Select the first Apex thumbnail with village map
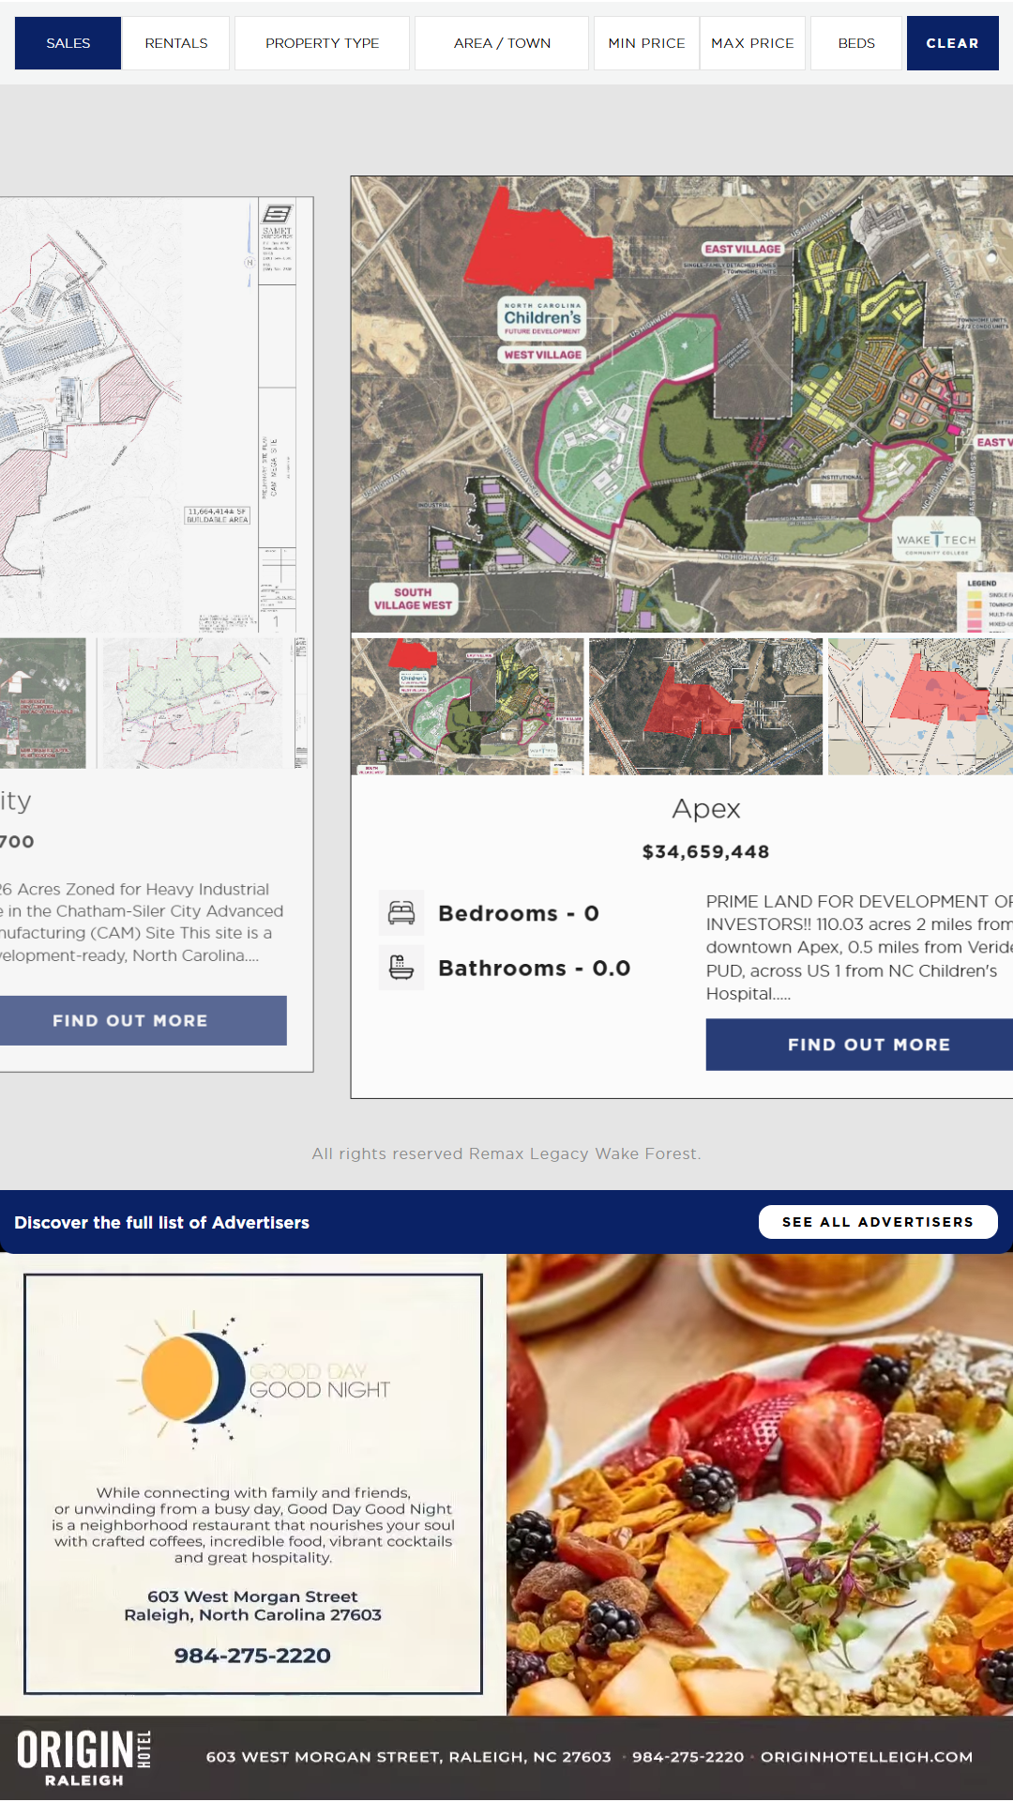Screen dimensions: 1013x1802 pyautogui.click(x=467, y=707)
